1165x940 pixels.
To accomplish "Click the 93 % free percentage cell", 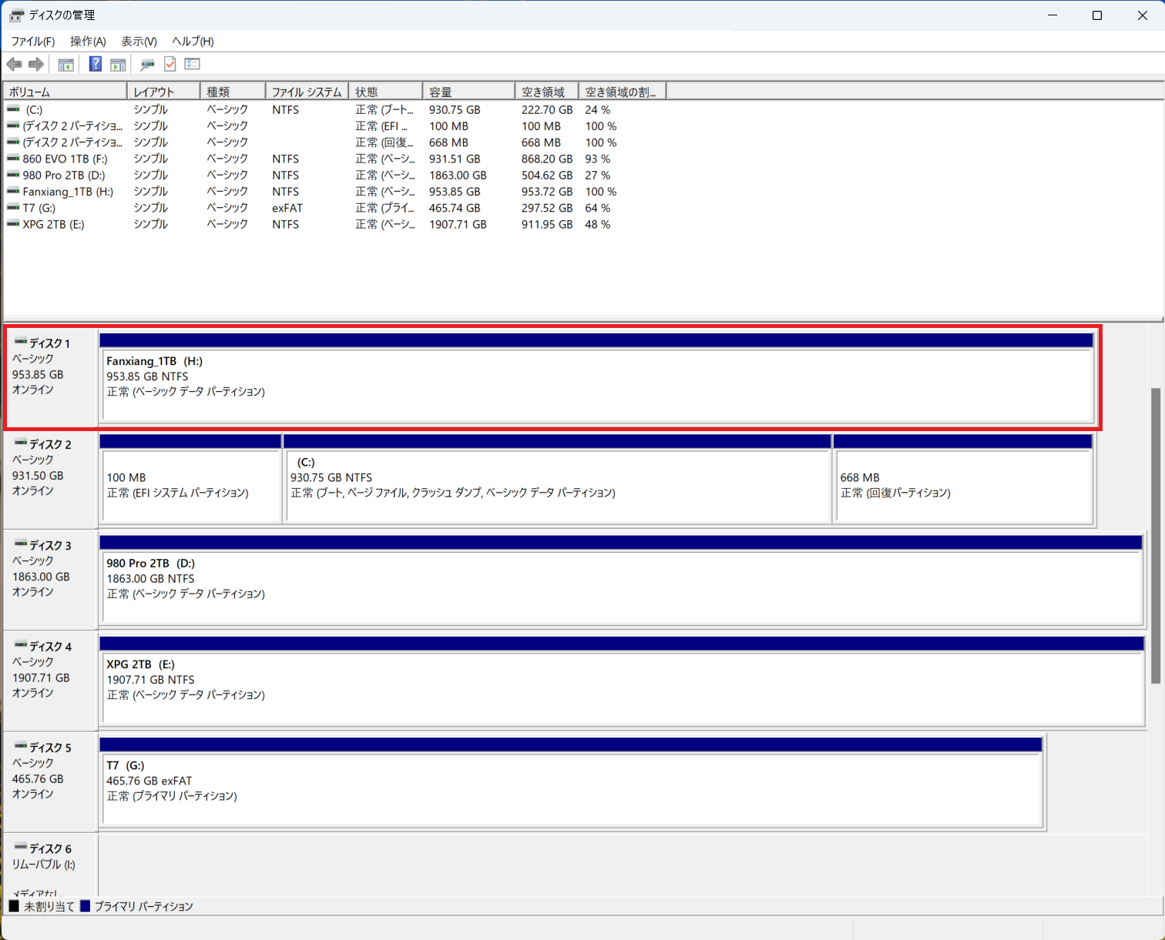I will tap(598, 159).
